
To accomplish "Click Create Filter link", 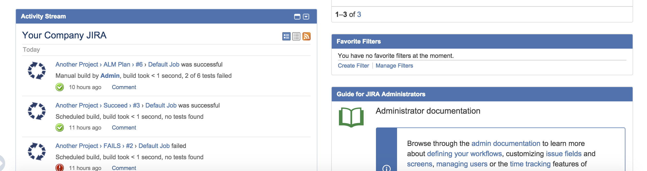I will (353, 66).
